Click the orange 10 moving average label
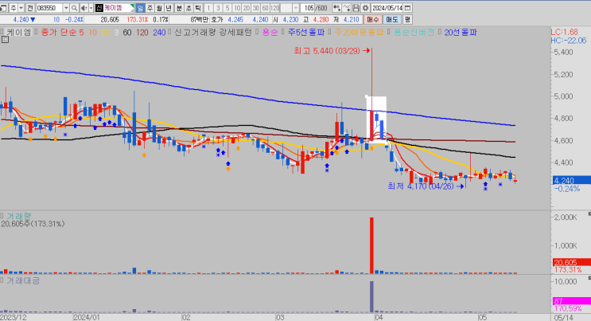The width and height of the screenshot is (591, 321). click(x=93, y=33)
